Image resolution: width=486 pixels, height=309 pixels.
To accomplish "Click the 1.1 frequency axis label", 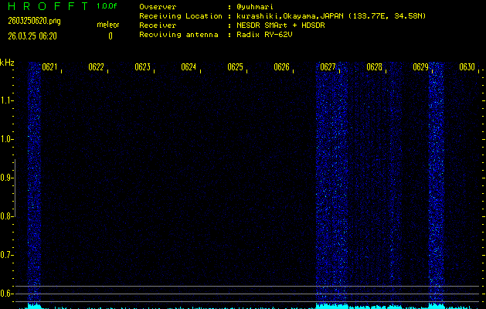I will click(x=7, y=100).
